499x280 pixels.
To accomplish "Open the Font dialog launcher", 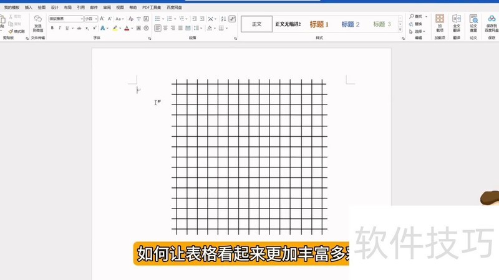I will pos(150,38).
